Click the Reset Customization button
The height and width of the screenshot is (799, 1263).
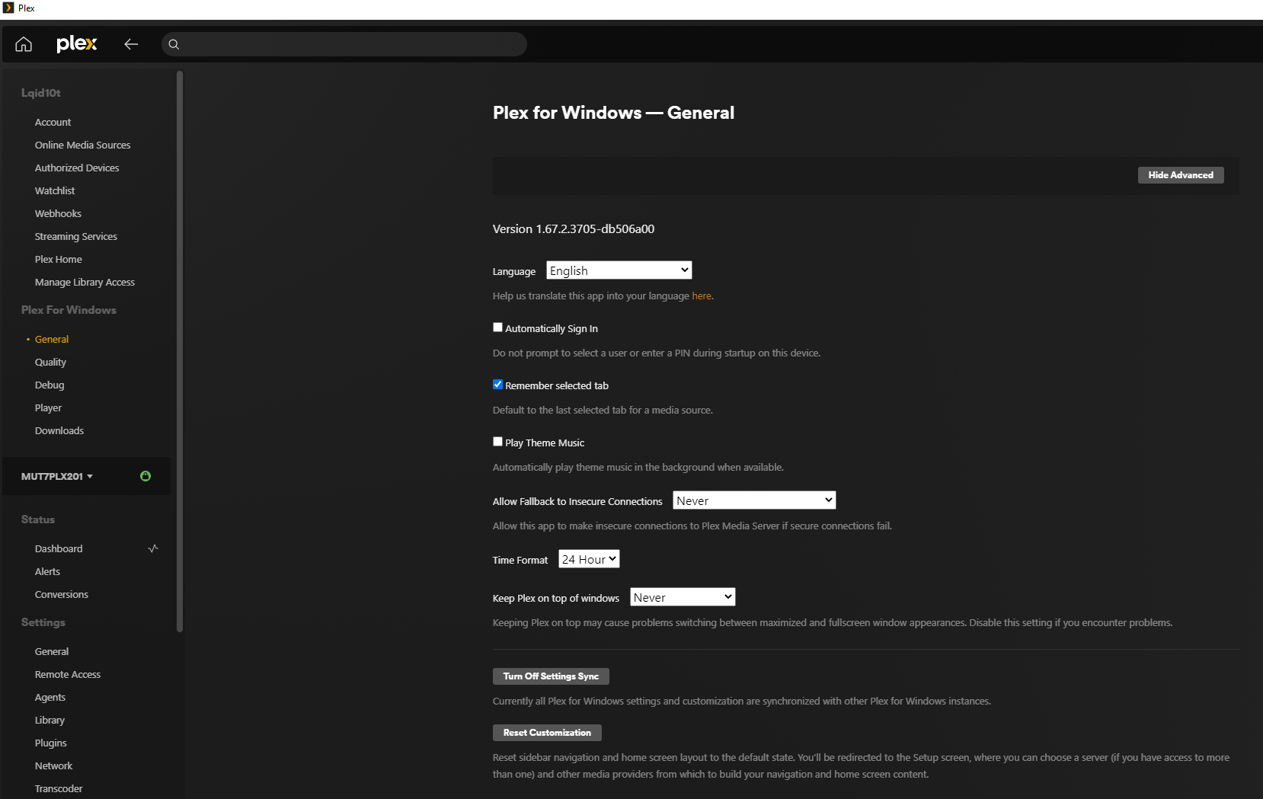coord(547,733)
